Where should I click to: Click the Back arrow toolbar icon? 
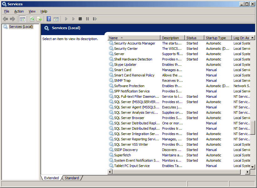tap(5, 19)
